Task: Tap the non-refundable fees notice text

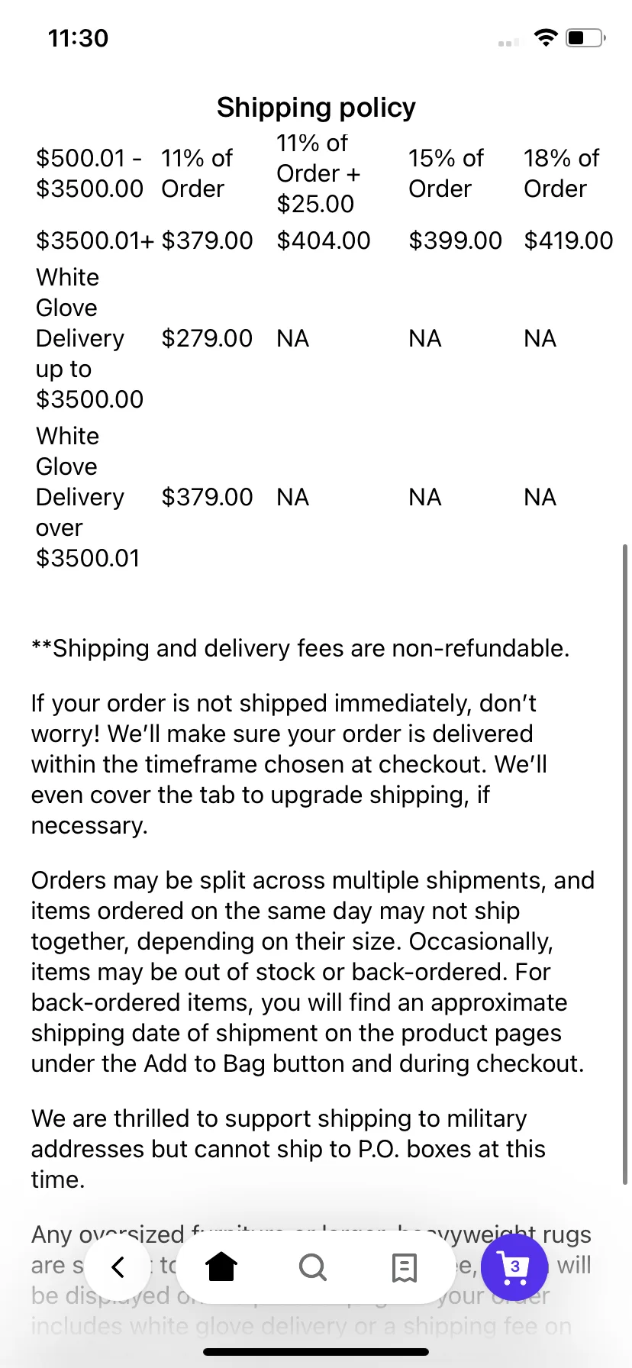Action: tap(300, 648)
